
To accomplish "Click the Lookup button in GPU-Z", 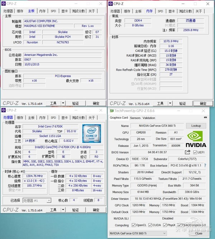I will coord(196,126).
